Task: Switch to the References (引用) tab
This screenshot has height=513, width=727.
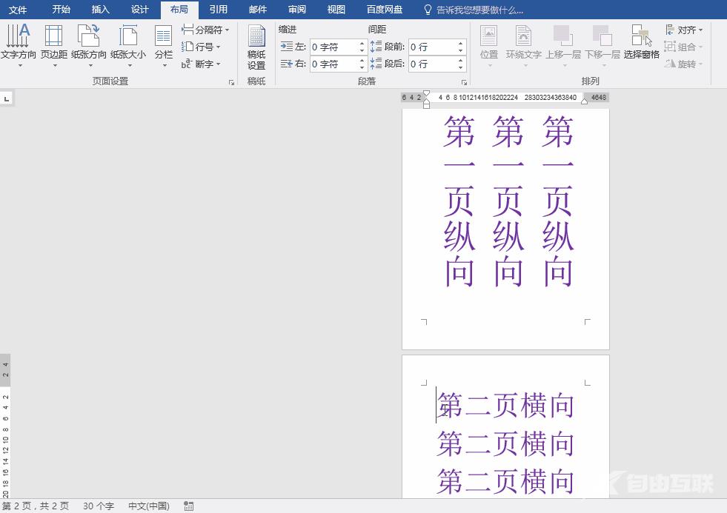Action: [x=219, y=10]
